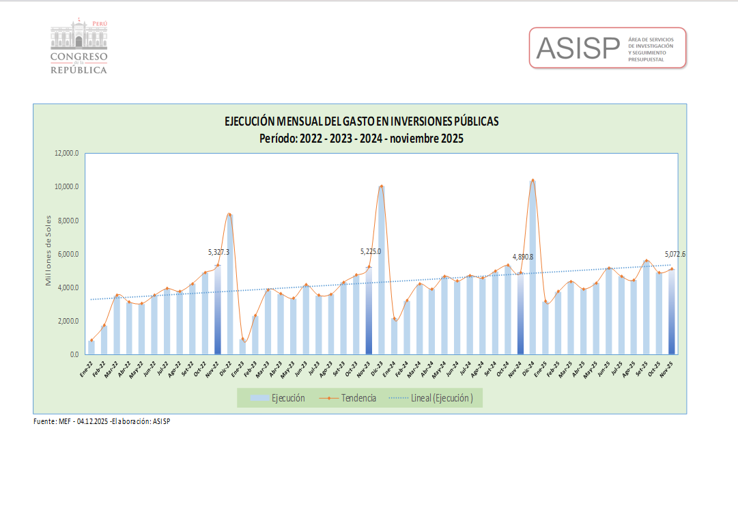Select the chart title about inversiones públicas

tap(361, 122)
